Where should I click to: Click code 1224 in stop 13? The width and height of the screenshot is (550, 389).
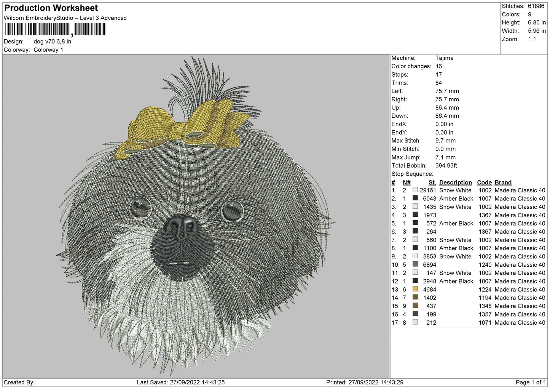tap(485, 290)
